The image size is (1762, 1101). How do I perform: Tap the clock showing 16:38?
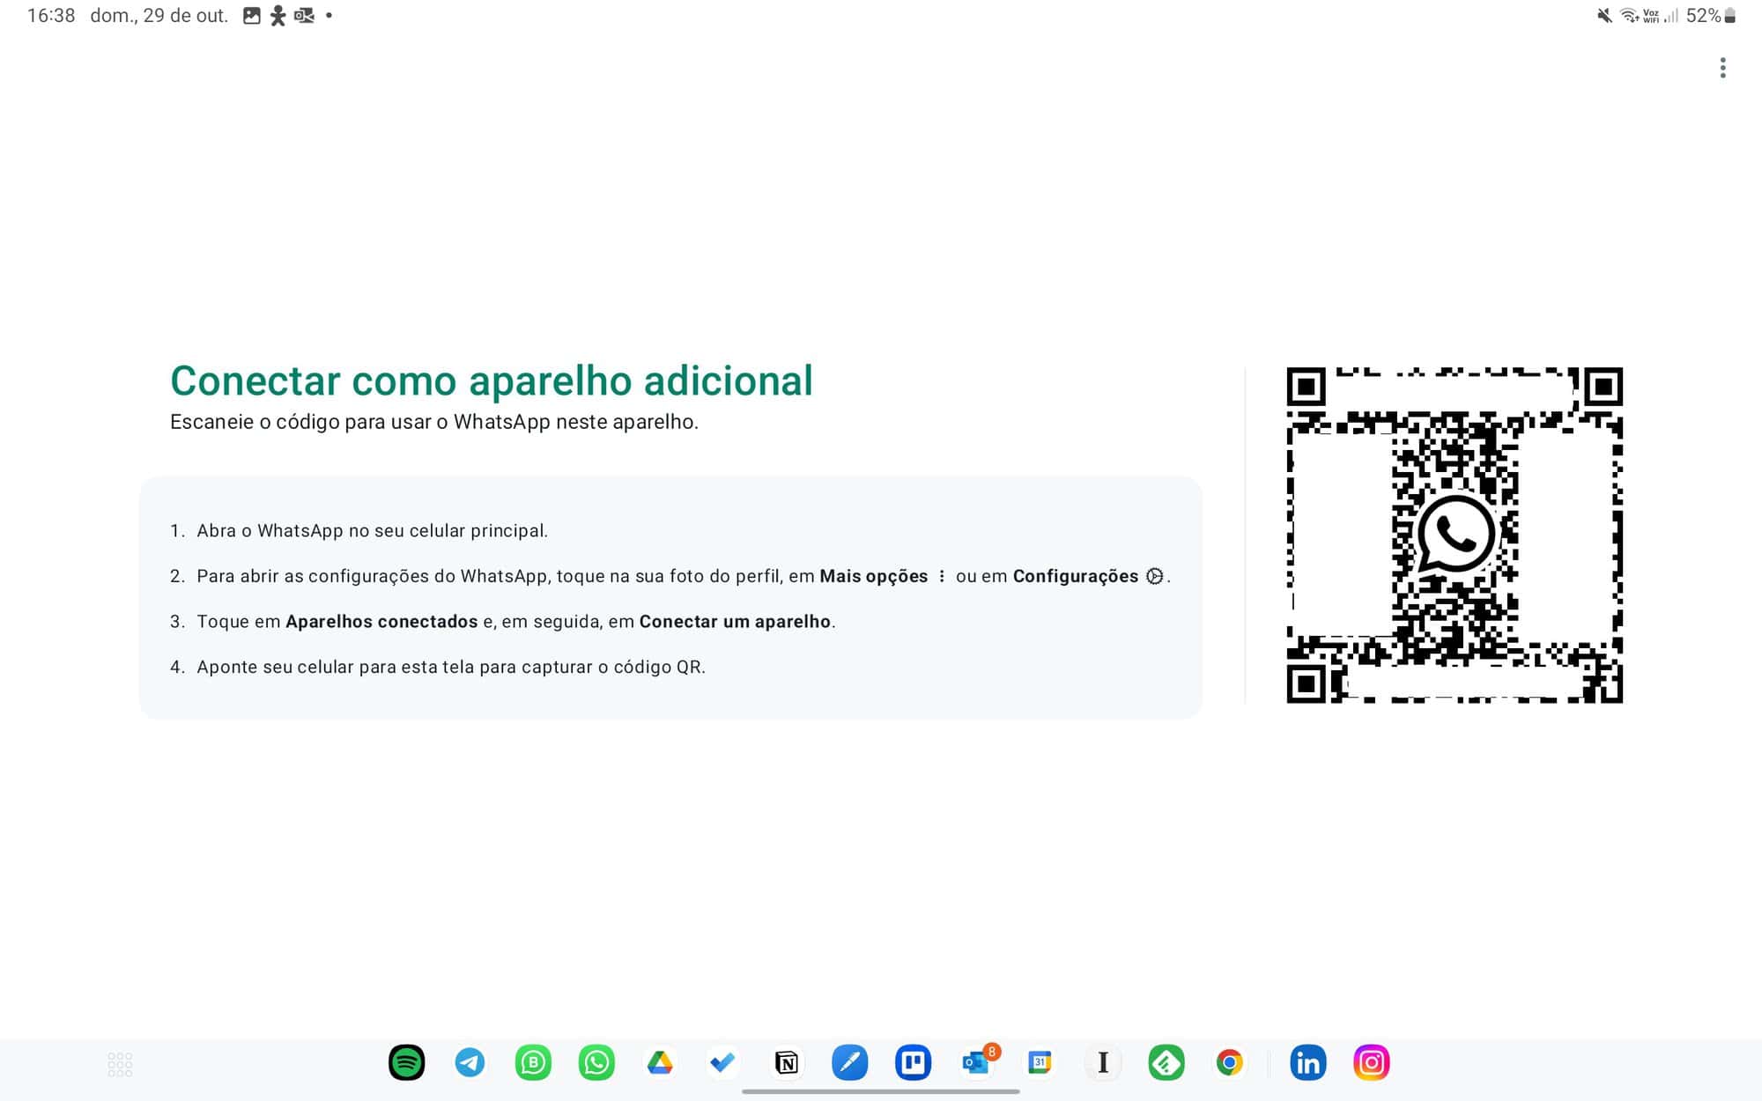51,16
